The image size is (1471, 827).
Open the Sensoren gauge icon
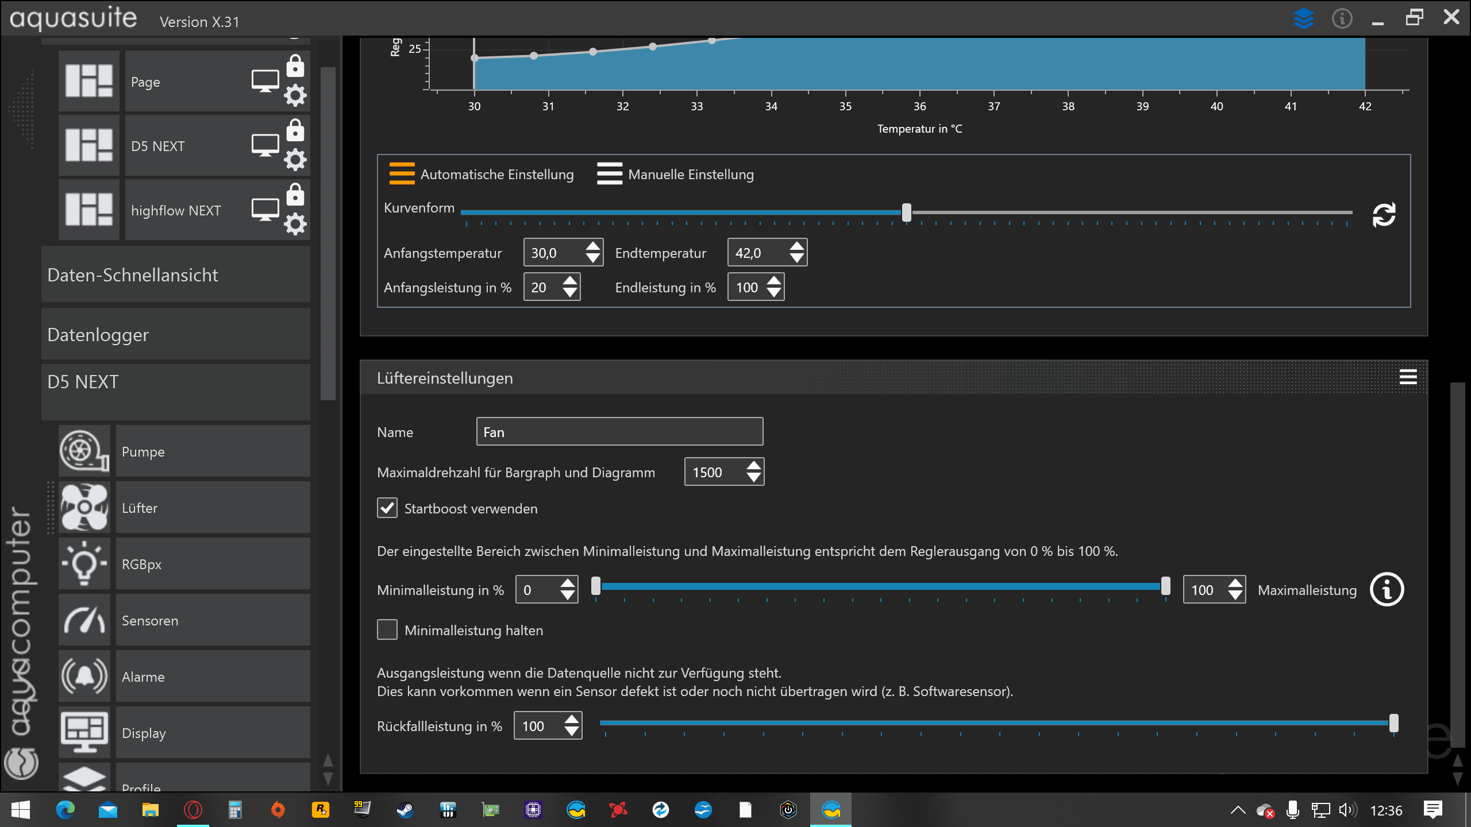(x=84, y=620)
